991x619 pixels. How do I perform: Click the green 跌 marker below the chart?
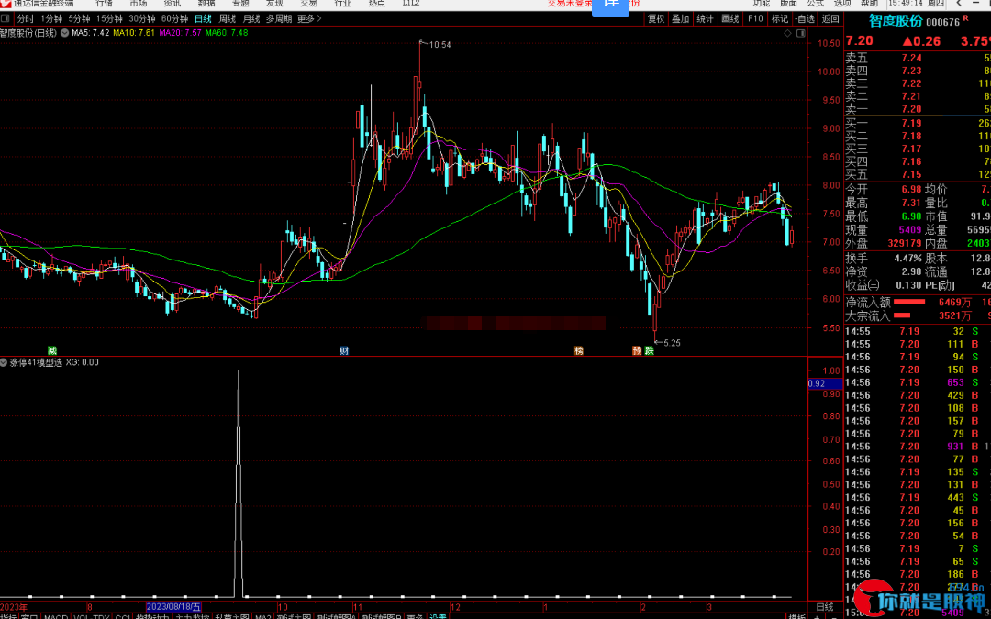pos(649,350)
